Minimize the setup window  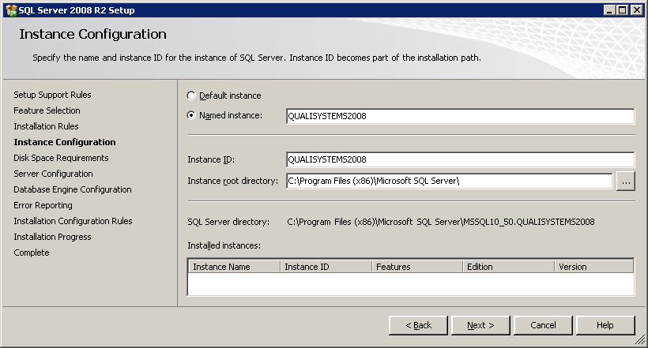611,10
